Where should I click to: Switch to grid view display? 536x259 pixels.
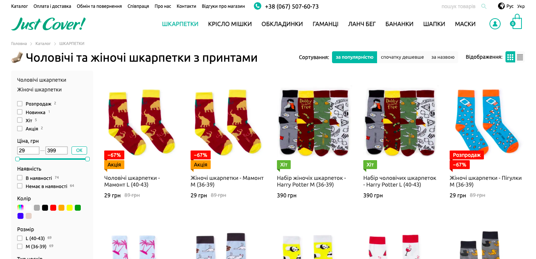point(510,57)
